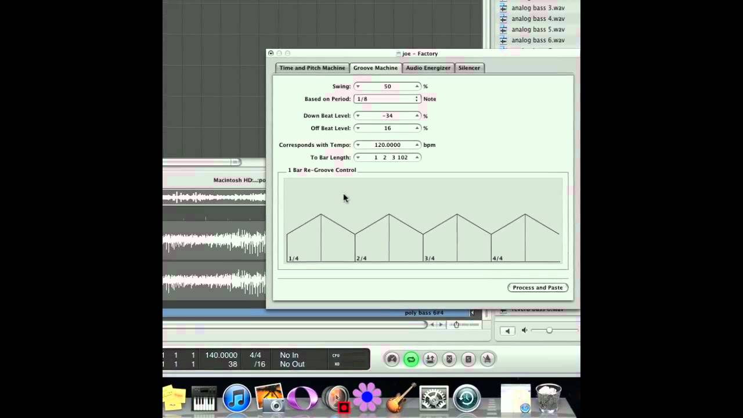
Task: Decrease To Bar Length with left arrow
Action: point(358,157)
